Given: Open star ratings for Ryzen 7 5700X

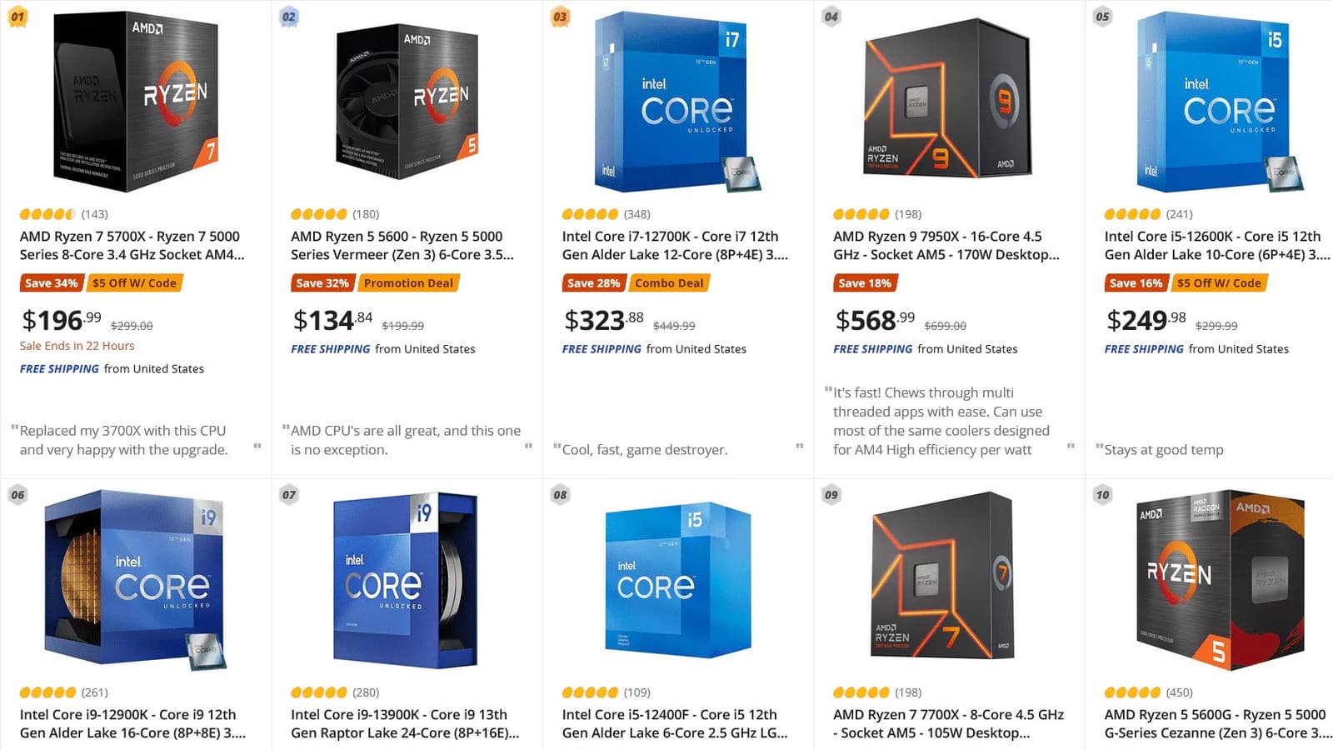Looking at the screenshot, I should click(47, 214).
